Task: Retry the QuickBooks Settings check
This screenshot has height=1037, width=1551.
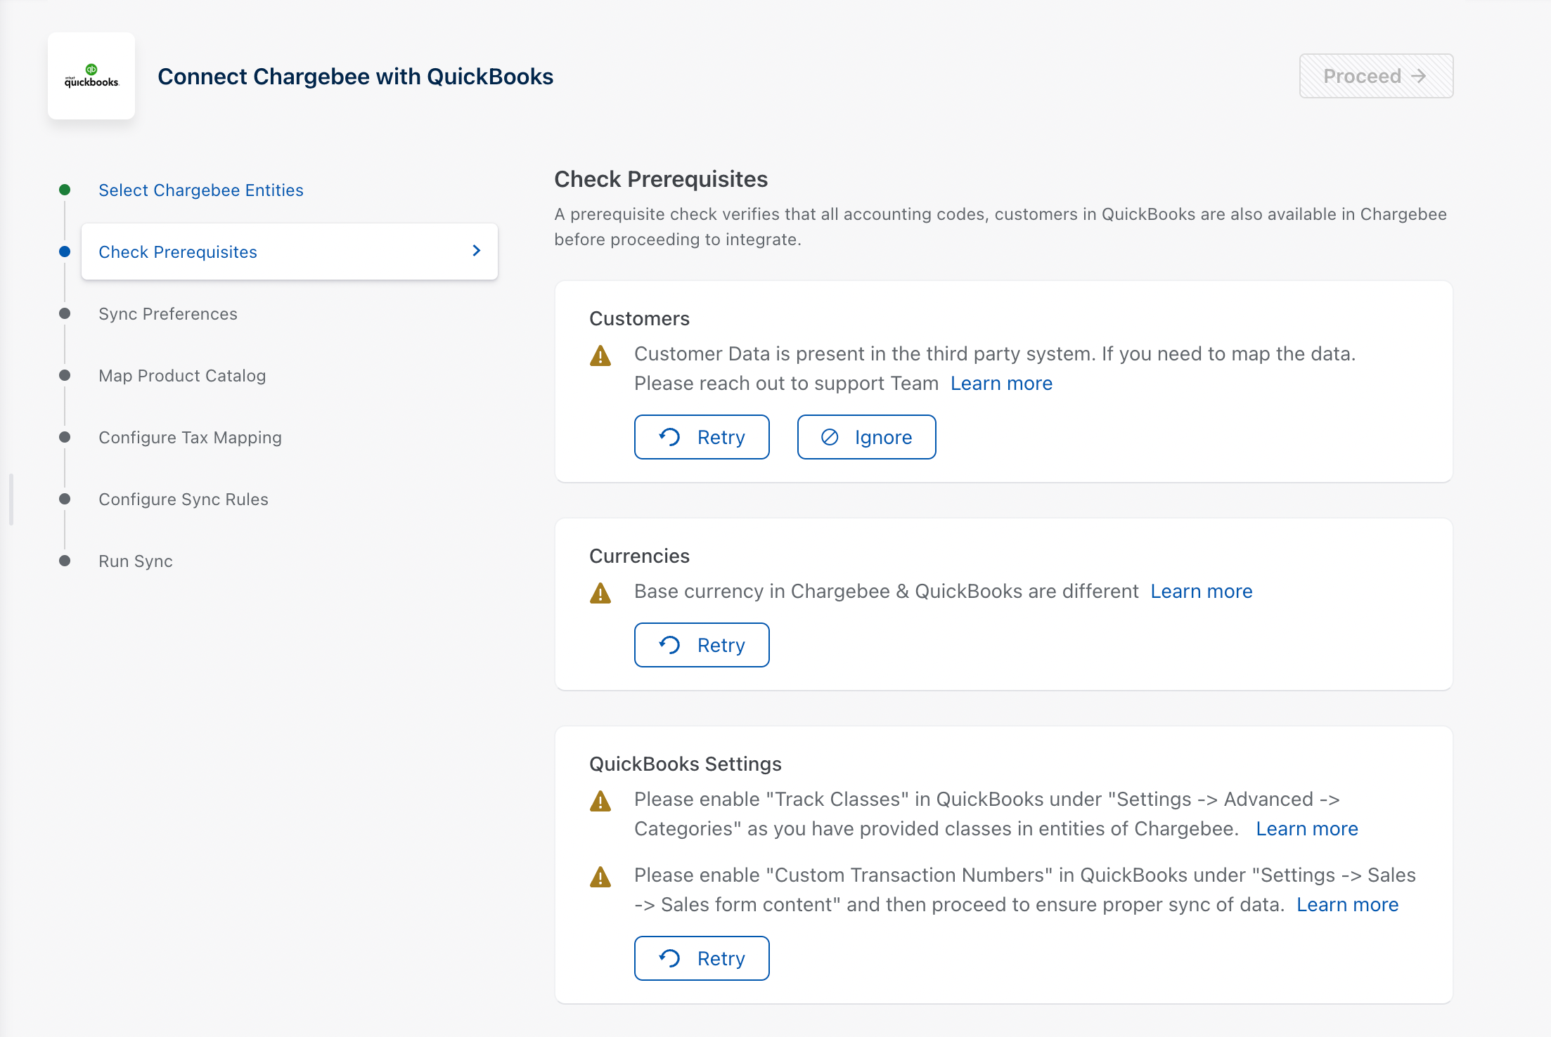Action: click(702, 958)
